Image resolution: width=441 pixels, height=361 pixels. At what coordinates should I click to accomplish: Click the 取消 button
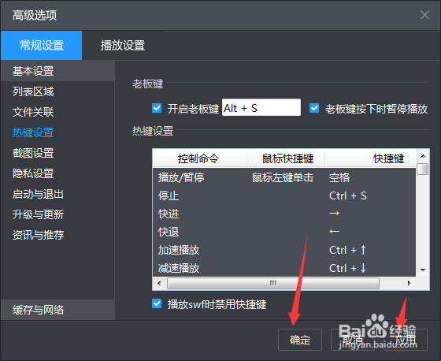353,340
